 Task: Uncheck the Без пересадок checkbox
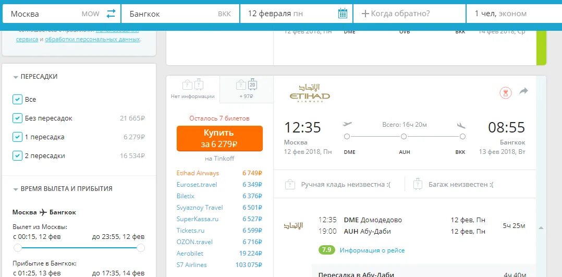pos(17,118)
